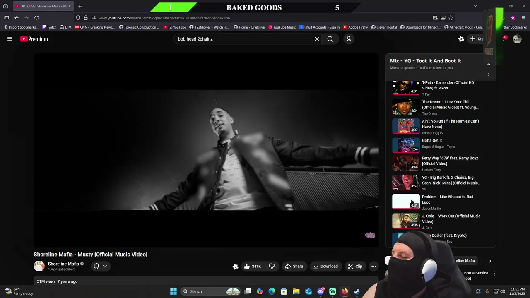Bookmark this page with the star icon
The image size is (530, 298).
[450, 18]
